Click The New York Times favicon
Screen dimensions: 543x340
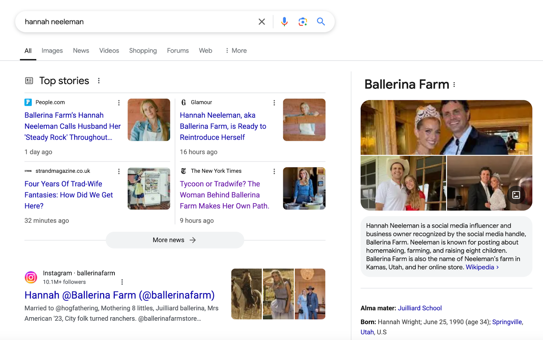coord(184,171)
